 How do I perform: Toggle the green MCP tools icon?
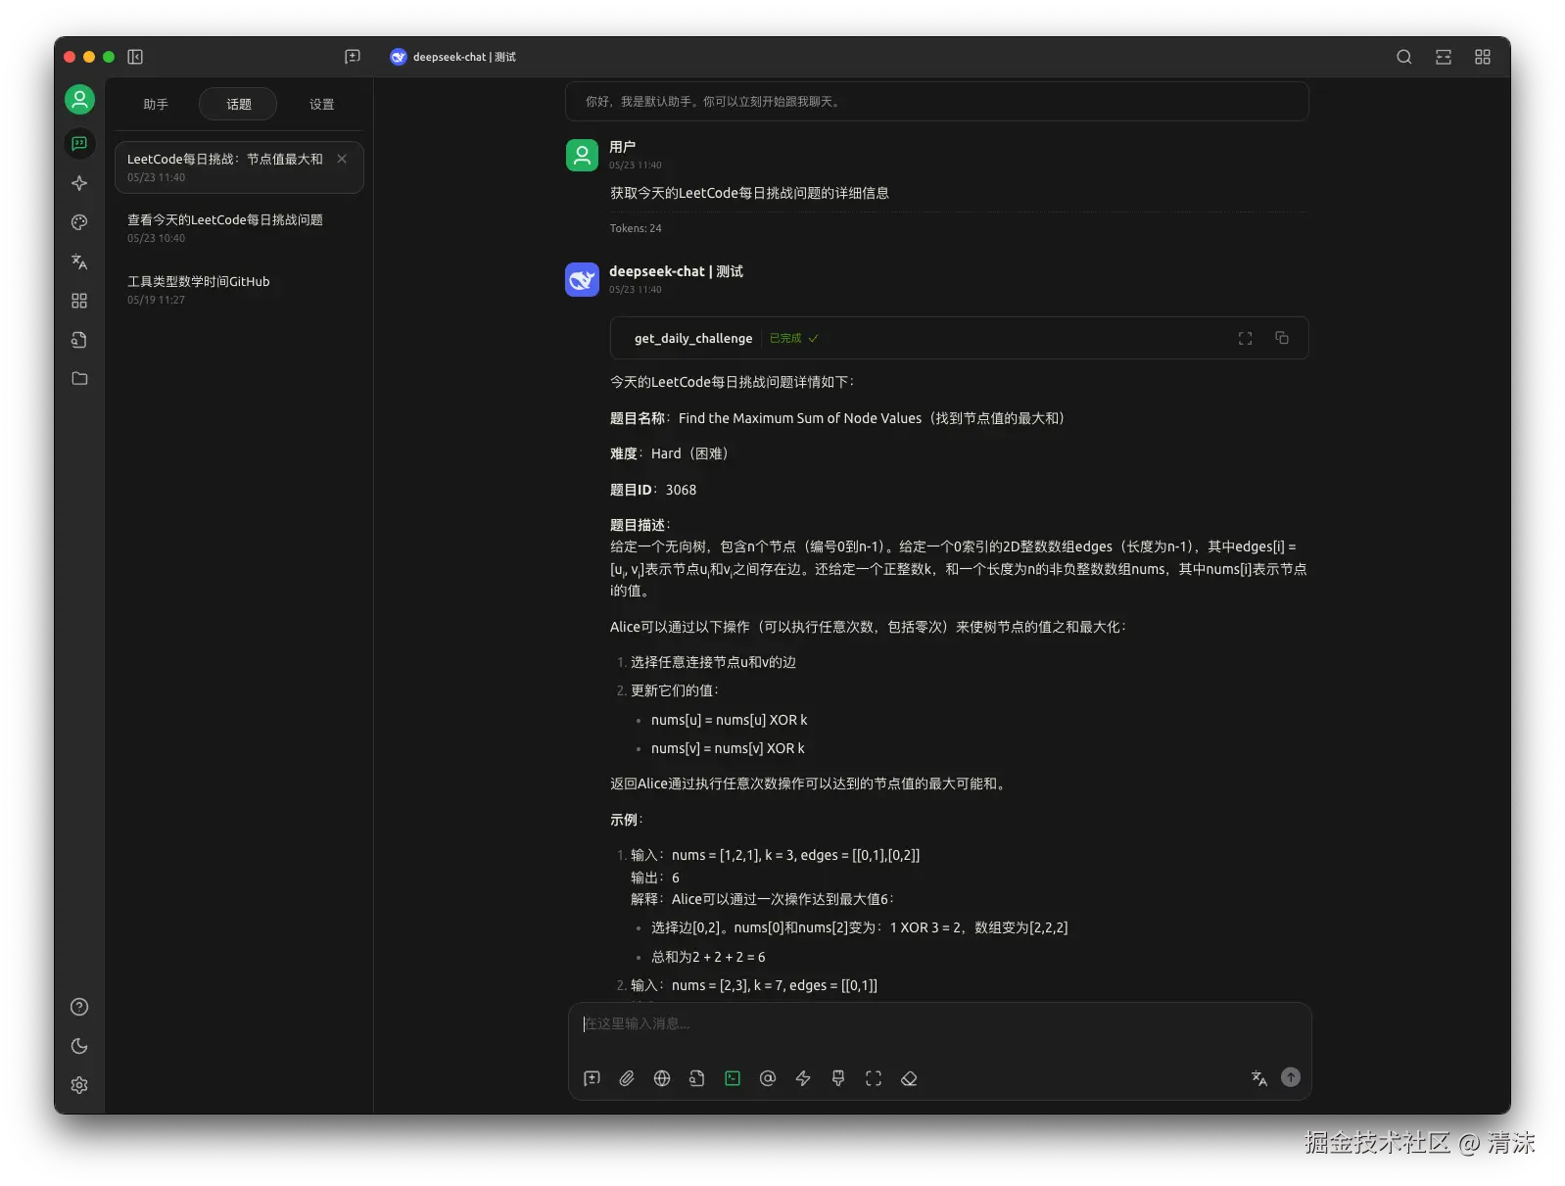coord(733,1078)
